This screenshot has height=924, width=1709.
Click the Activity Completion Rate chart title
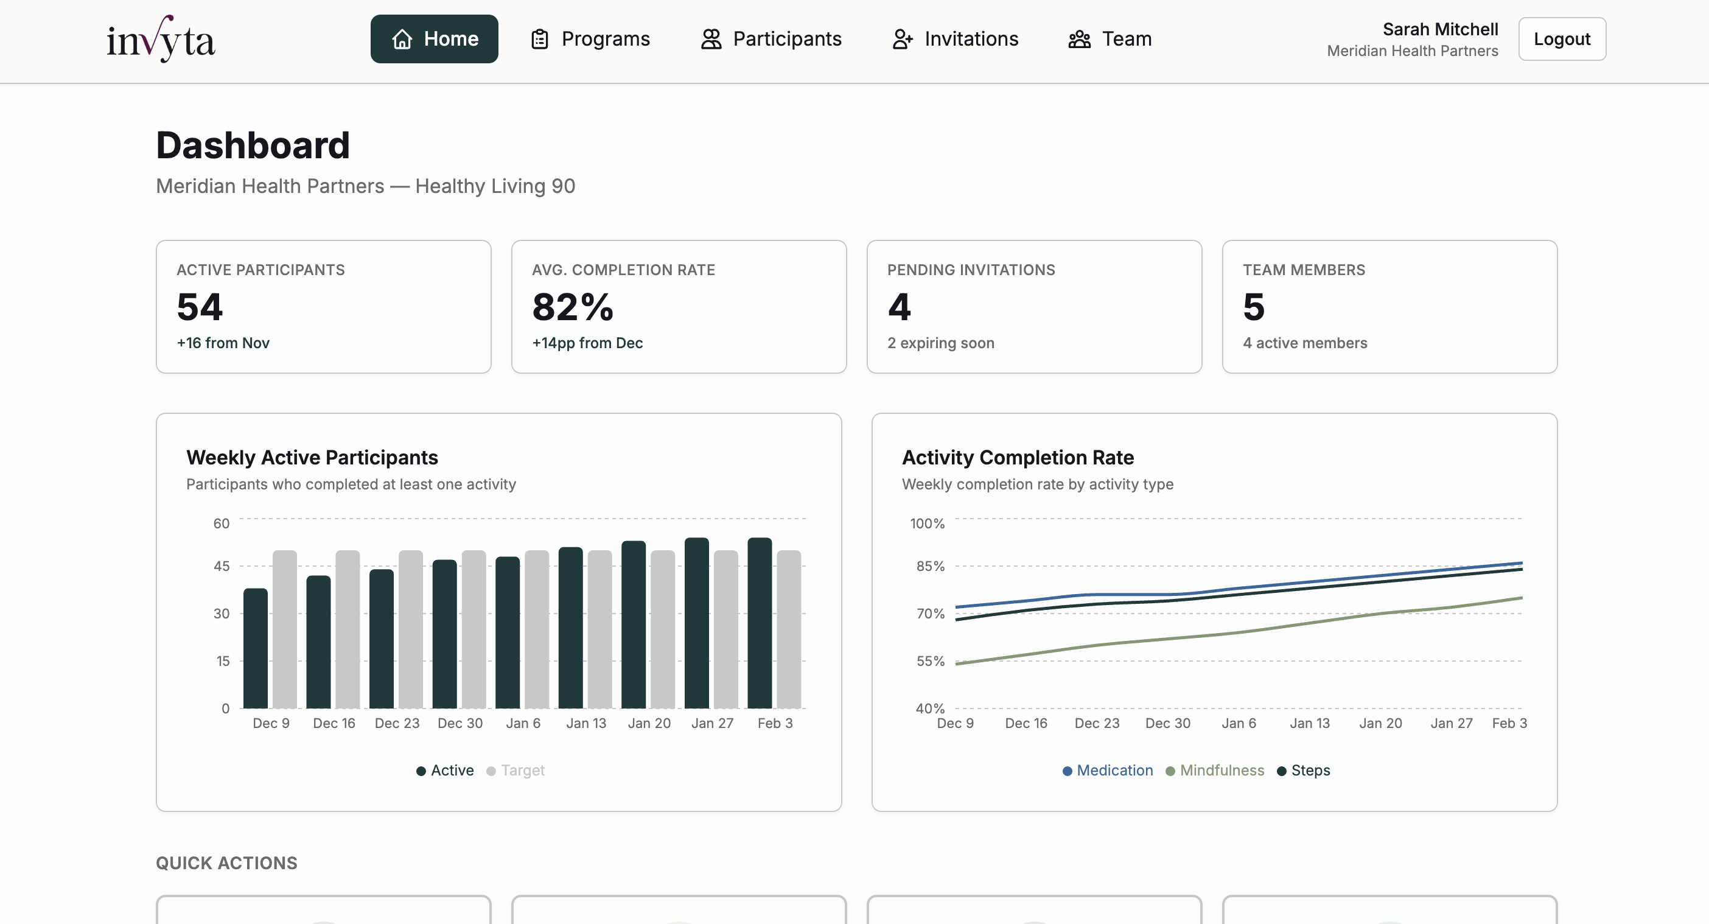pyautogui.click(x=1018, y=457)
